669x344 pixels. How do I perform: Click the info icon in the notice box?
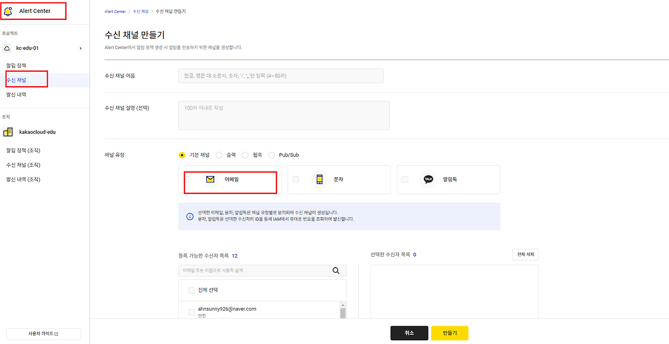tap(190, 216)
